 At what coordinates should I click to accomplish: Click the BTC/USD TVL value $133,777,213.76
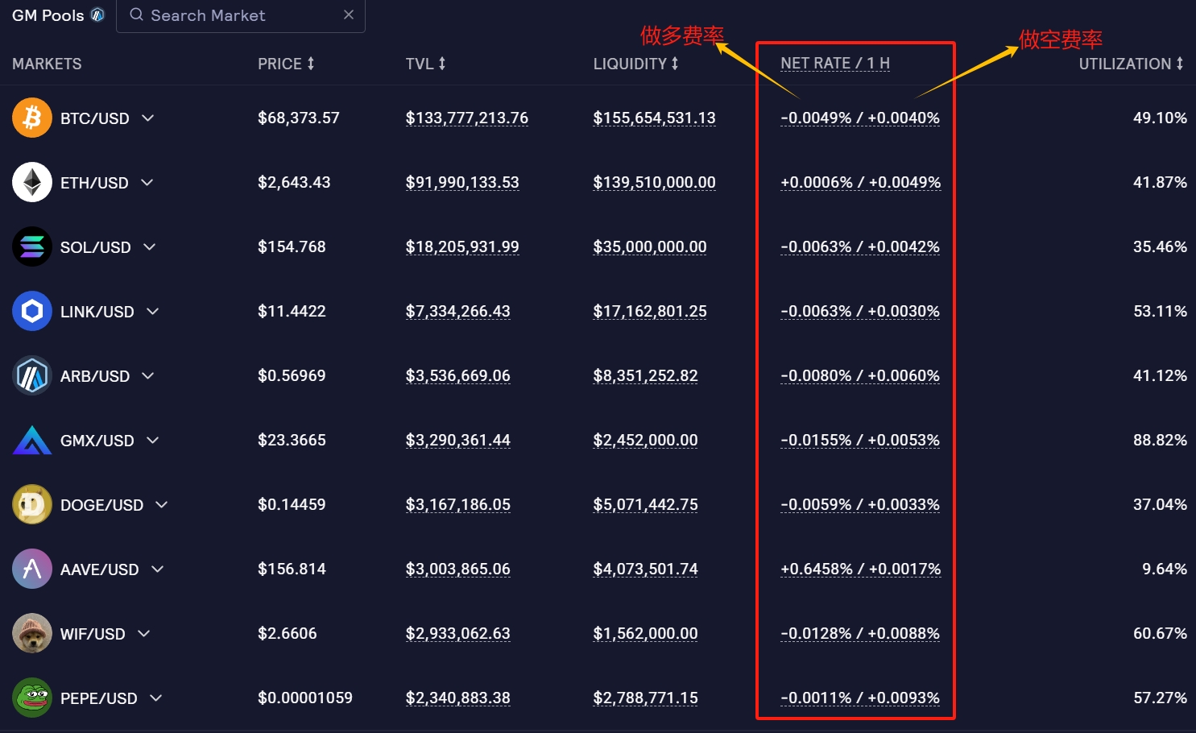tap(467, 118)
